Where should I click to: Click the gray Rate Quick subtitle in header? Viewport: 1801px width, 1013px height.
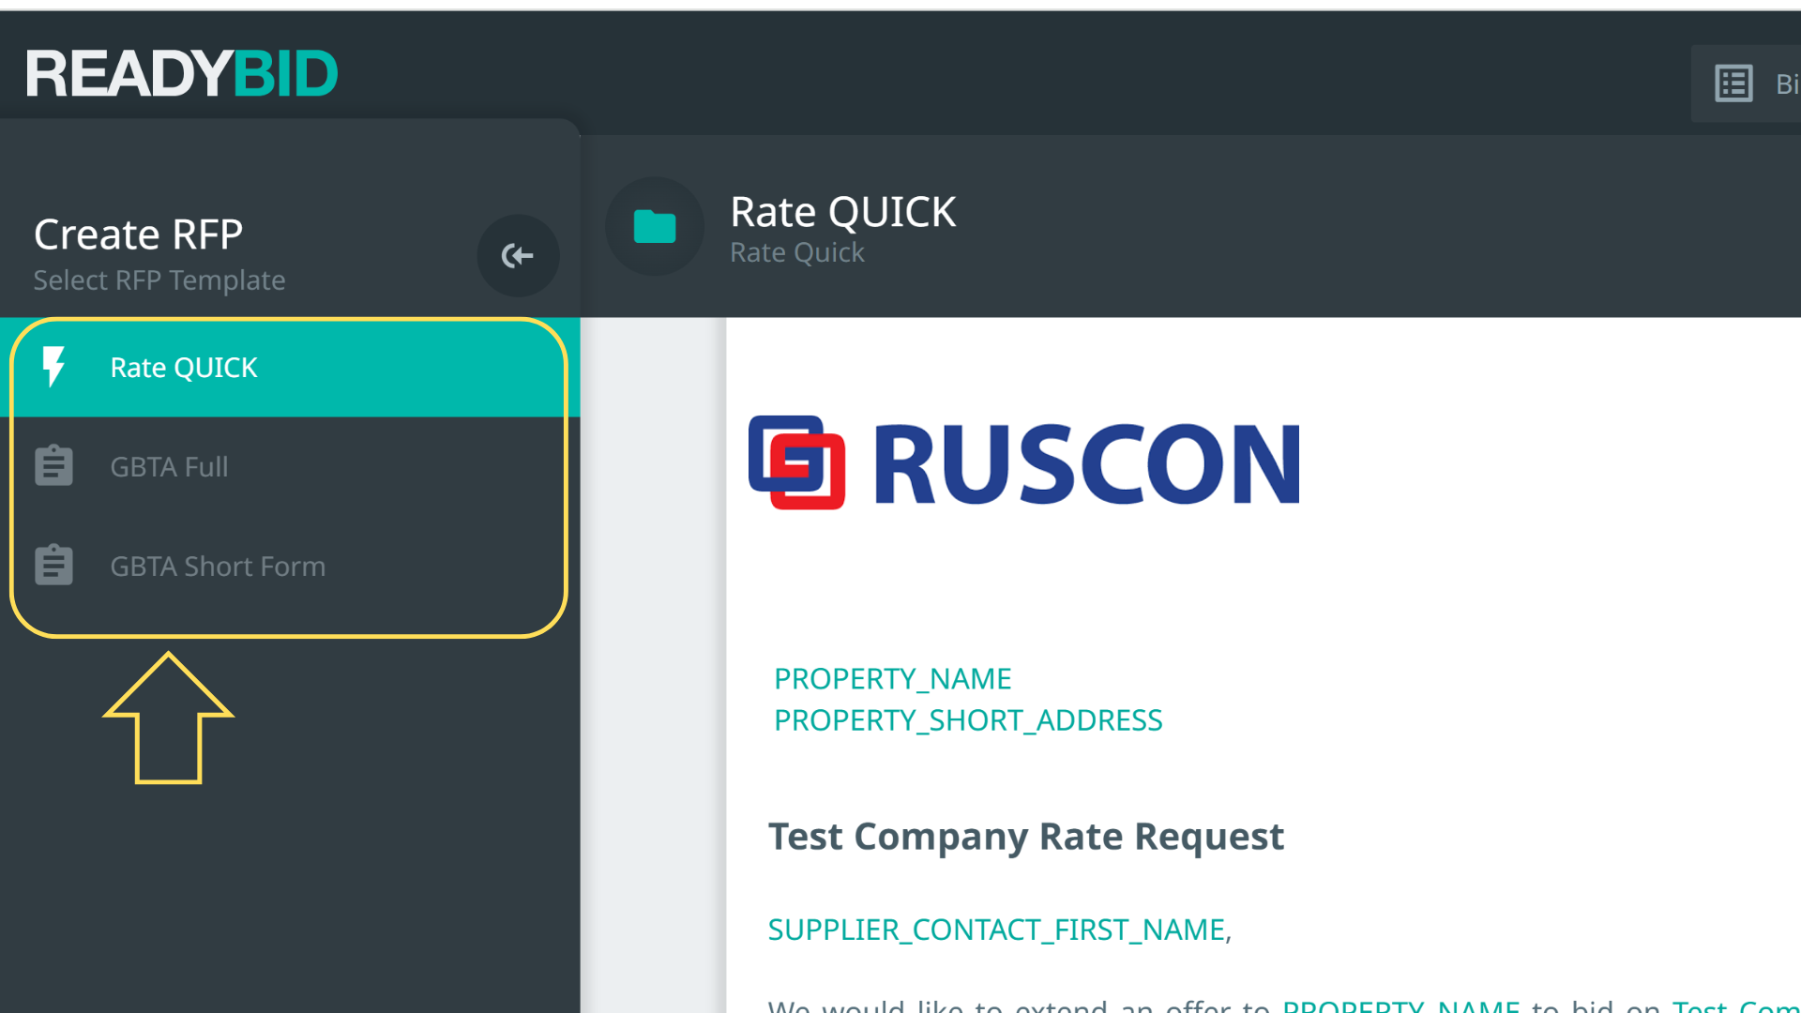796,252
